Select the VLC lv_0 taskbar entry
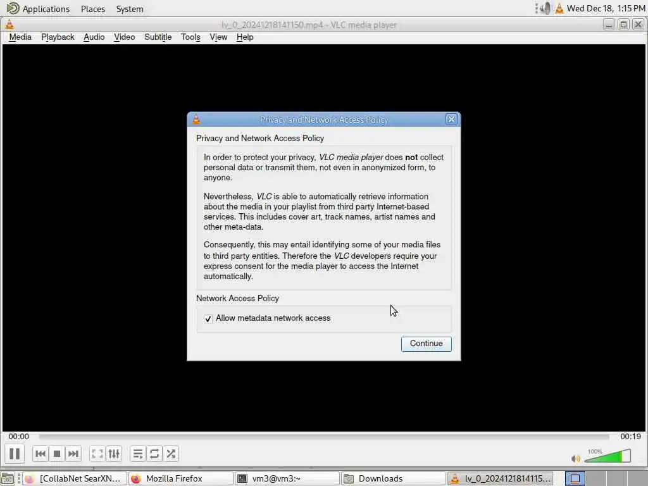The width and height of the screenshot is (648, 486). point(499,478)
